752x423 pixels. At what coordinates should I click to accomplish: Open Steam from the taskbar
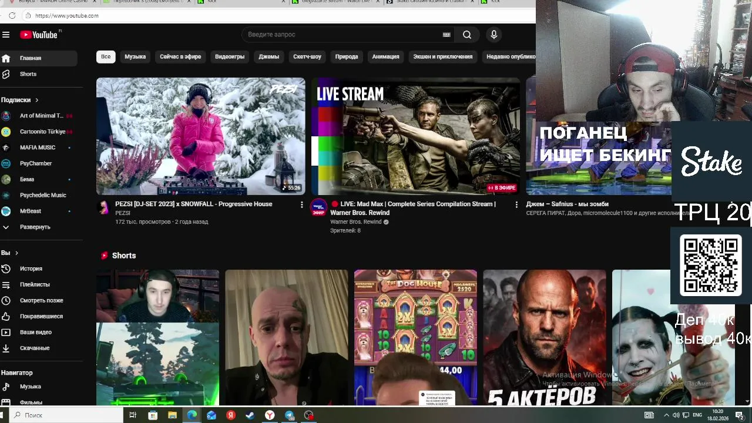250,415
